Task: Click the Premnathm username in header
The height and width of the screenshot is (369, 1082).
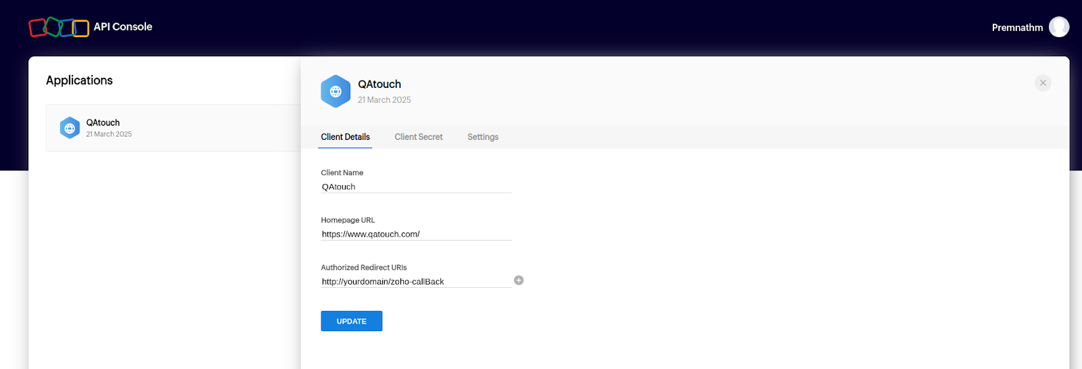Action: click(1017, 28)
